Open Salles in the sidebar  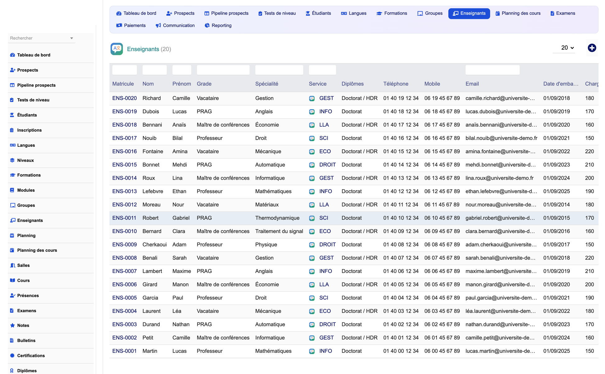51,265
